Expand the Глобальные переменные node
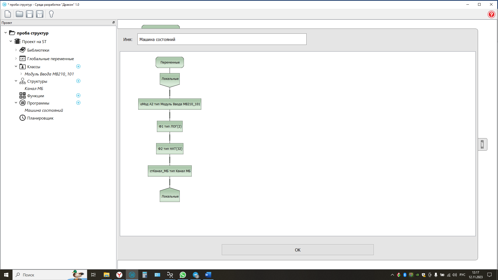 (x=16, y=59)
